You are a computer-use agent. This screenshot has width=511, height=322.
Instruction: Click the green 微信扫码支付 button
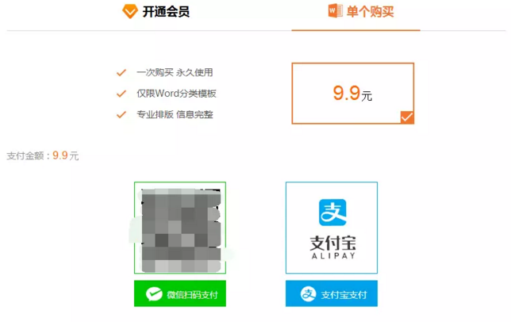(180, 293)
